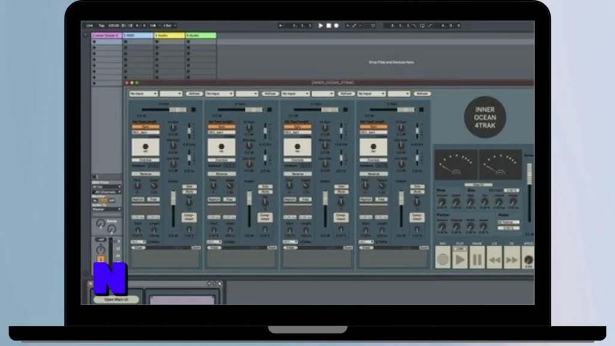Click the Ableton transport Stop square
This screenshot has height=346, width=615.
click(329, 25)
